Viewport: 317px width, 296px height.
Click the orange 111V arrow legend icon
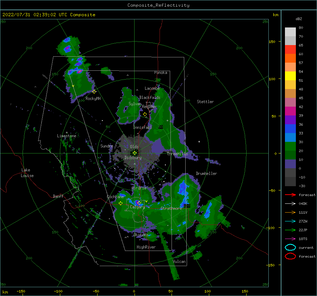[290, 212]
